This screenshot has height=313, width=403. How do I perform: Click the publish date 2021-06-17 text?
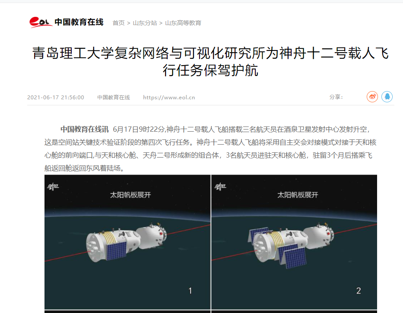tap(56, 98)
